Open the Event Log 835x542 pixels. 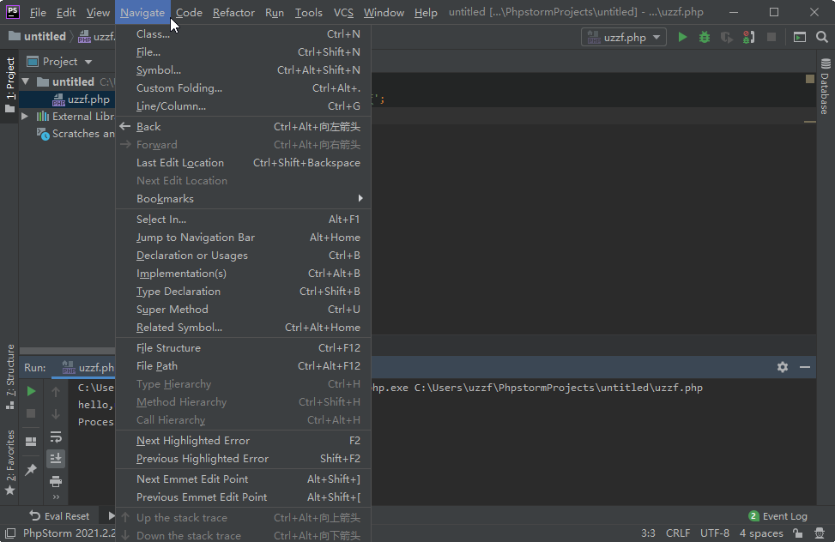point(778,516)
